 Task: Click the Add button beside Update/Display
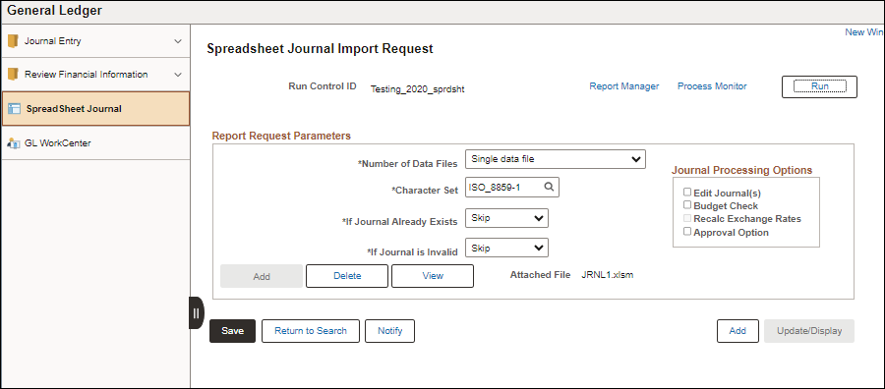(x=737, y=331)
